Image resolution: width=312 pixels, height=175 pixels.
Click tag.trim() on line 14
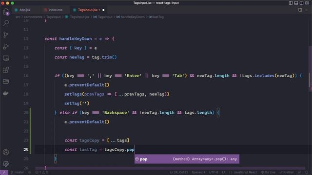point(104,57)
